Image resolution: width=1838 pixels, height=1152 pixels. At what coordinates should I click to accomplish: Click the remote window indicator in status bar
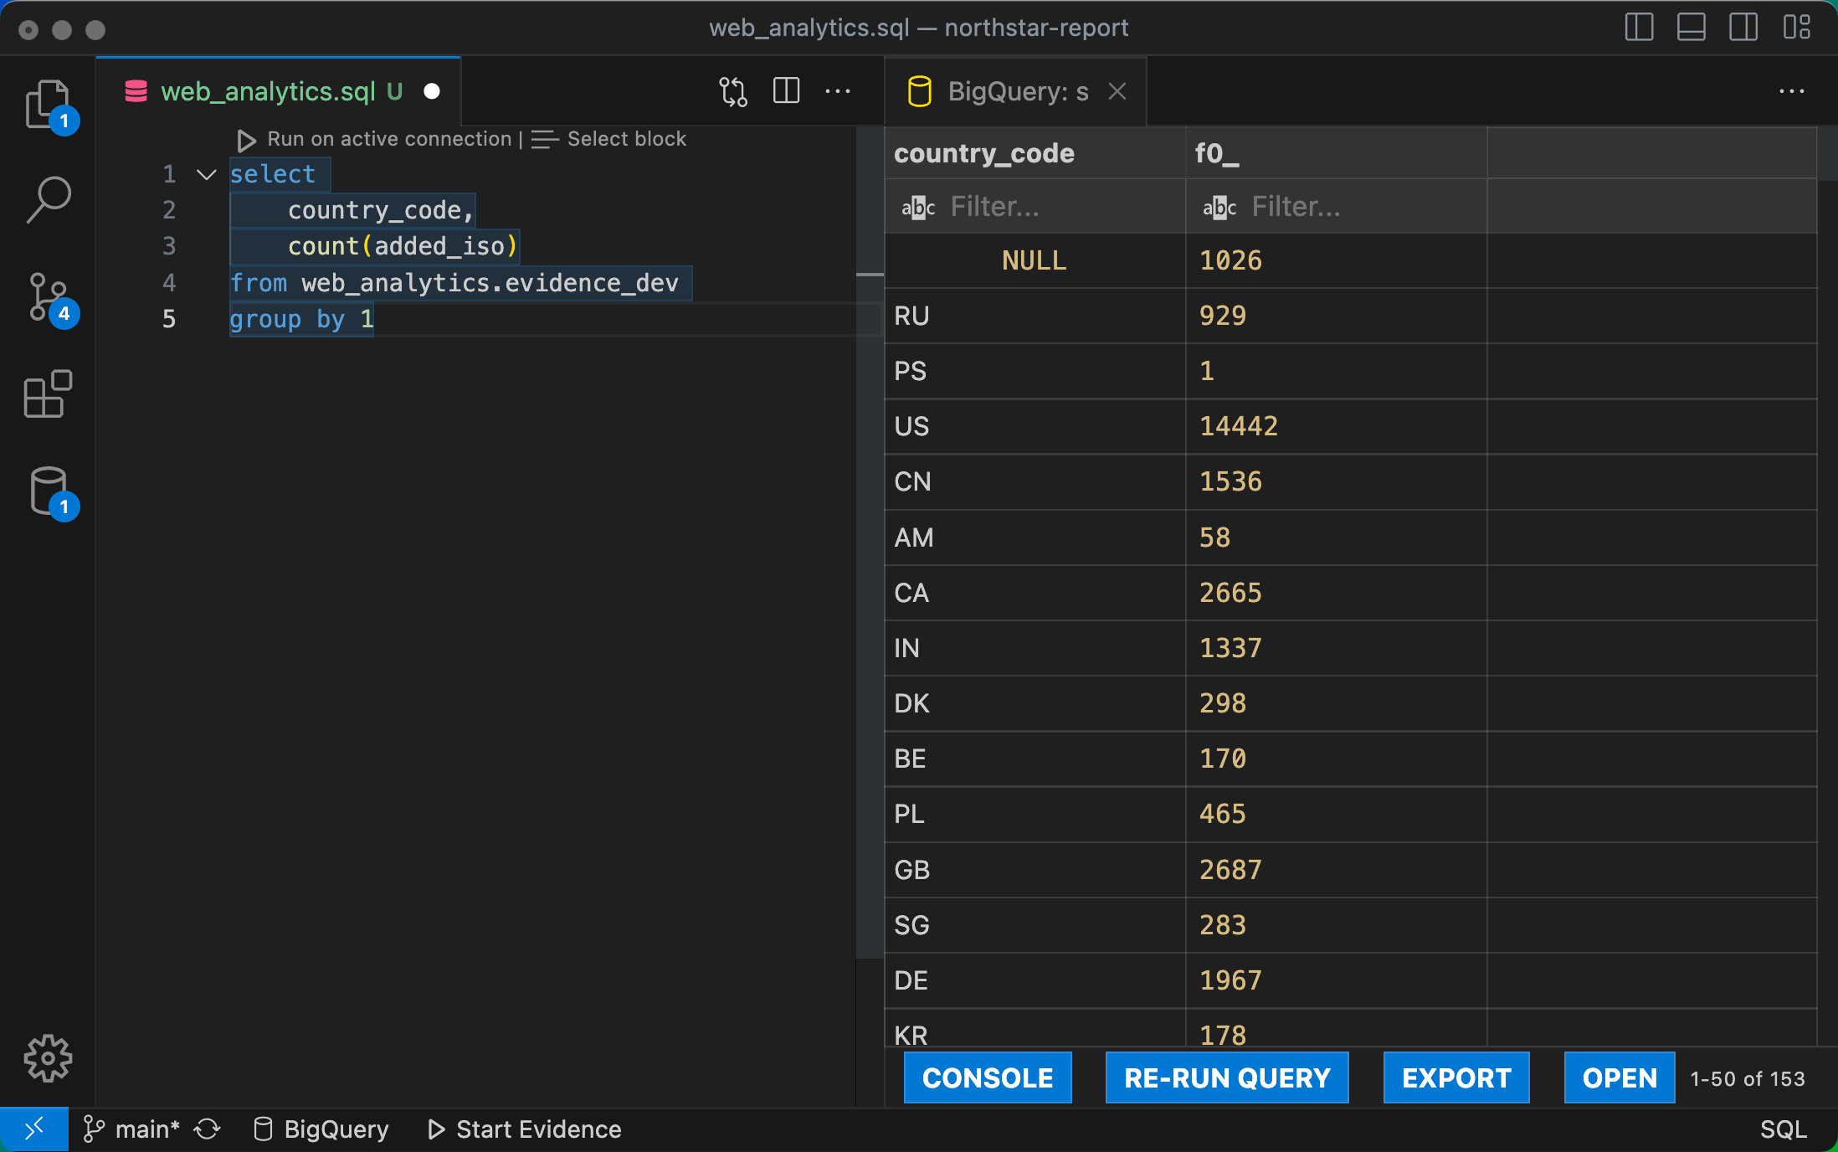pyautogui.click(x=34, y=1129)
